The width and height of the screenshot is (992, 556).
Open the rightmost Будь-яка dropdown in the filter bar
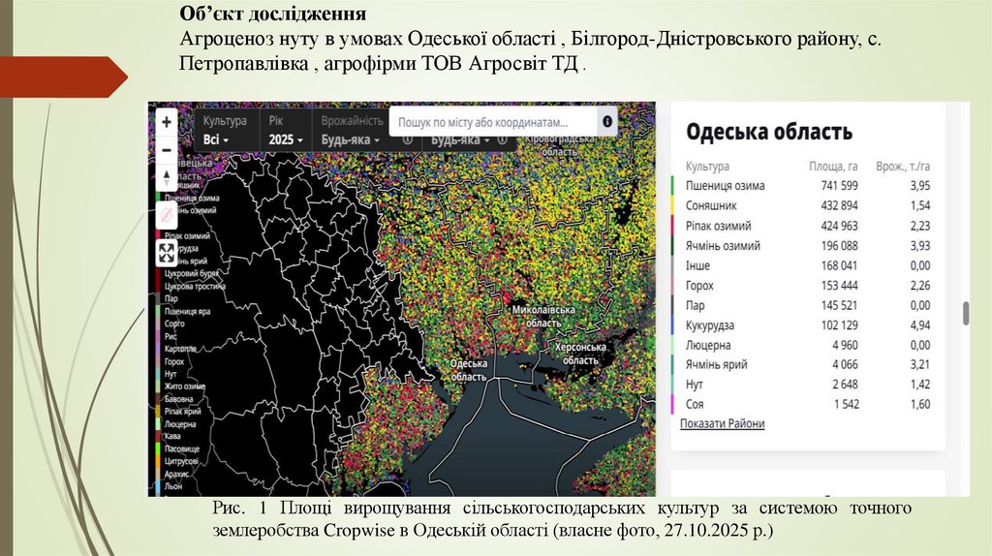[460, 139]
